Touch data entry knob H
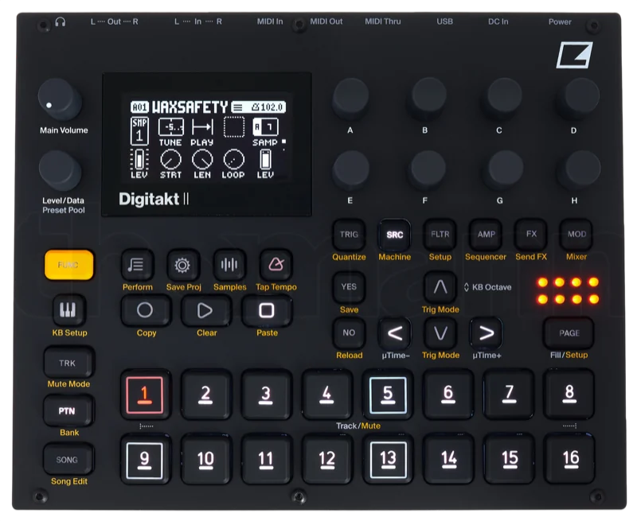Screen dimensions: 637x521 (x=580, y=169)
